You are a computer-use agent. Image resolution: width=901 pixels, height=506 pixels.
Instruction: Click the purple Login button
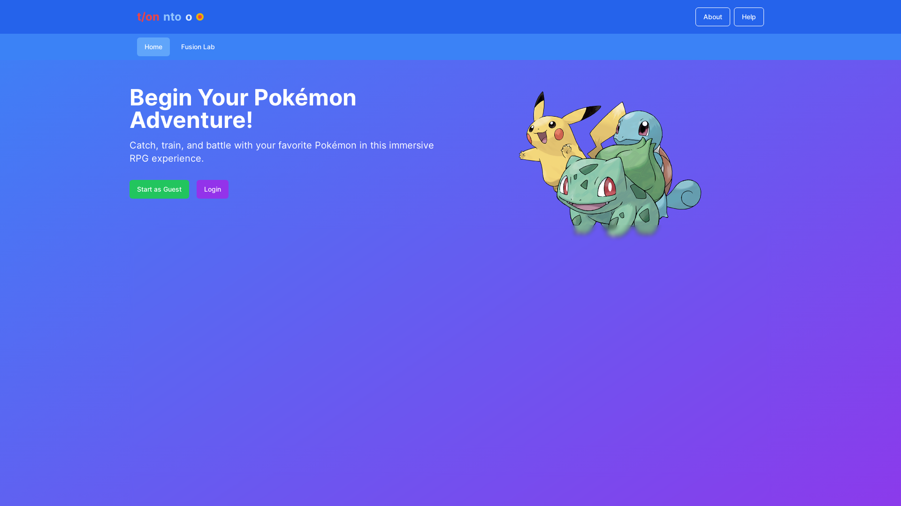[x=213, y=189]
